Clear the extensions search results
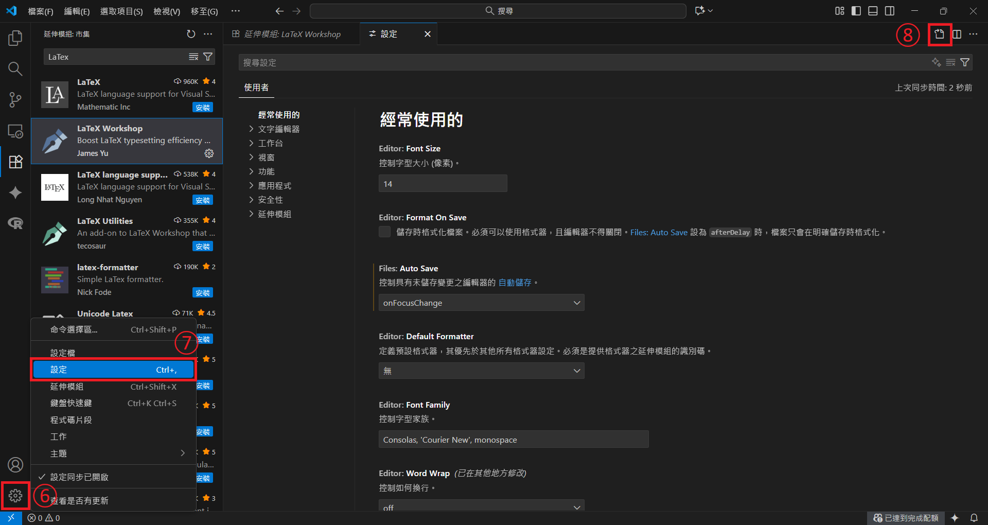Viewport: 988px width, 525px height. [193, 57]
